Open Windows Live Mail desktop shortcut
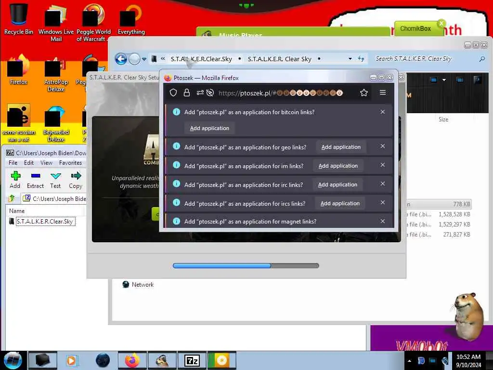This screenshot has height=370, width=493. (x=56, y=23)
